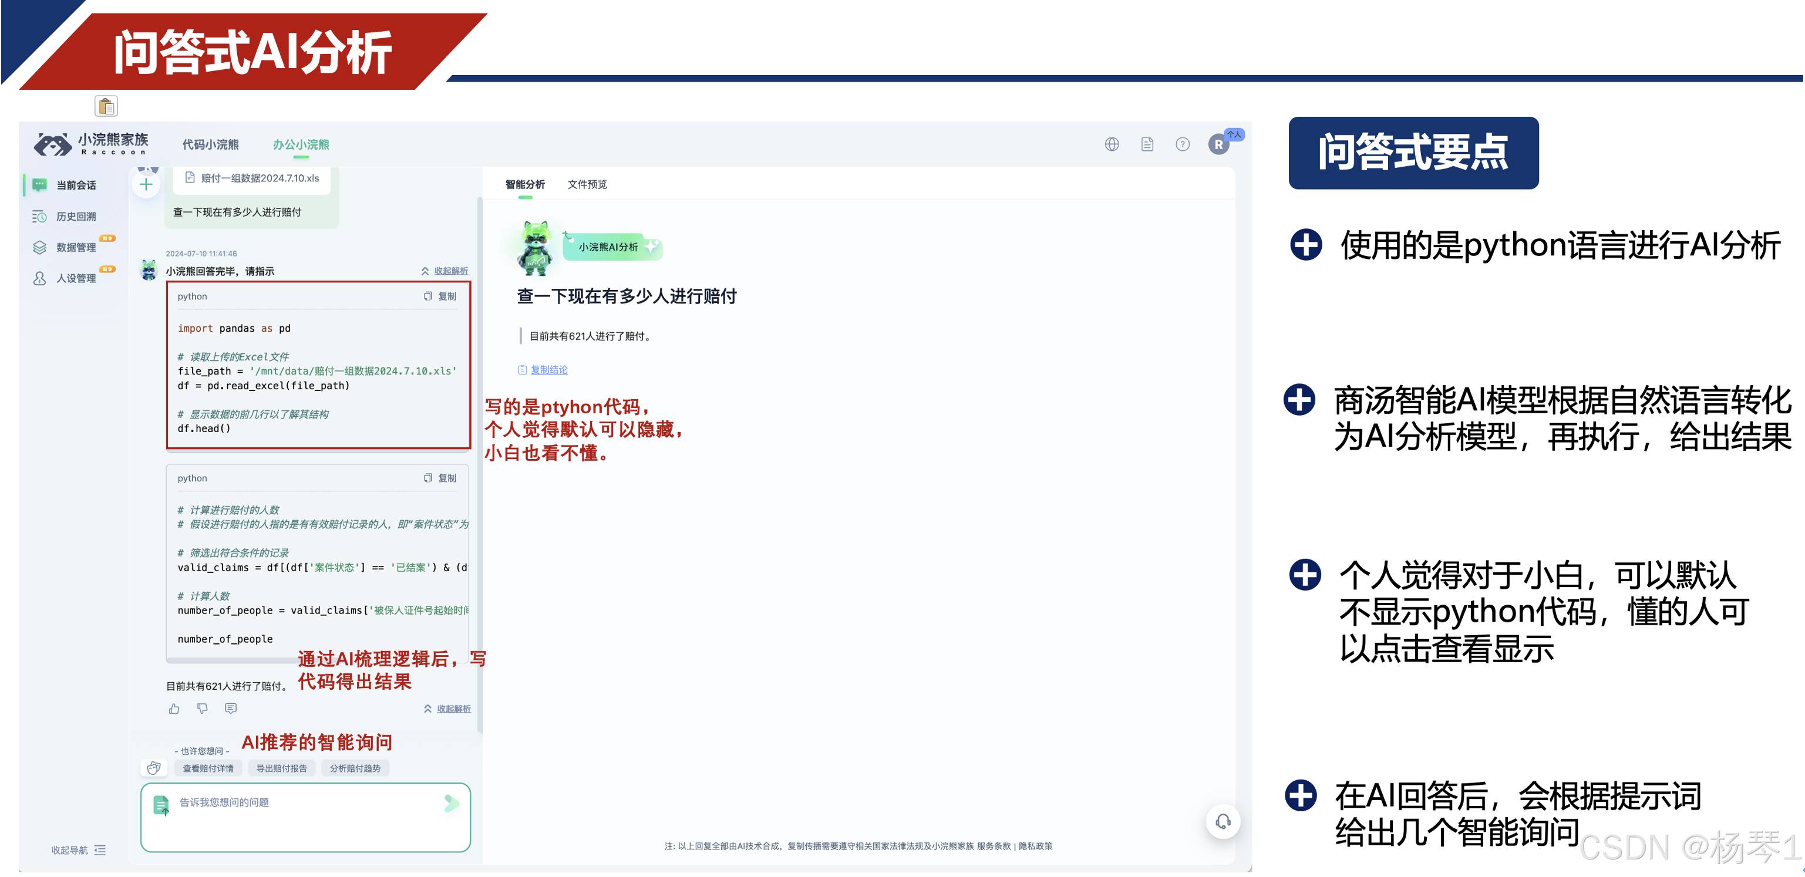Viewport: 1805px width, 877px height.
Task: Open 隐私政策 link in footer
Action: 1036,846
